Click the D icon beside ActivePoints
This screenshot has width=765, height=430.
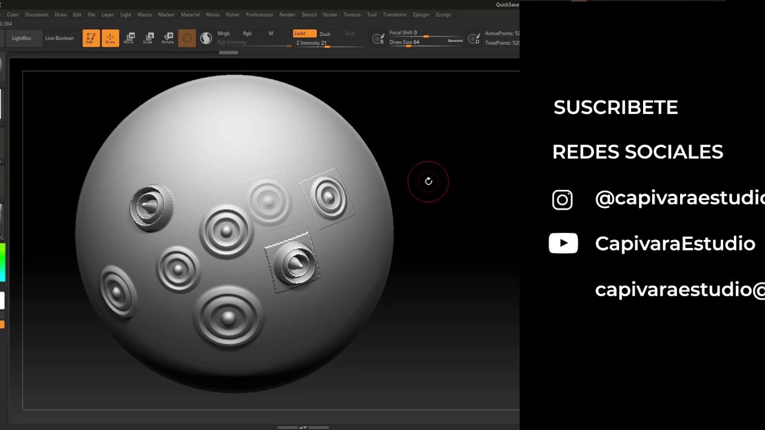[474, 39]
